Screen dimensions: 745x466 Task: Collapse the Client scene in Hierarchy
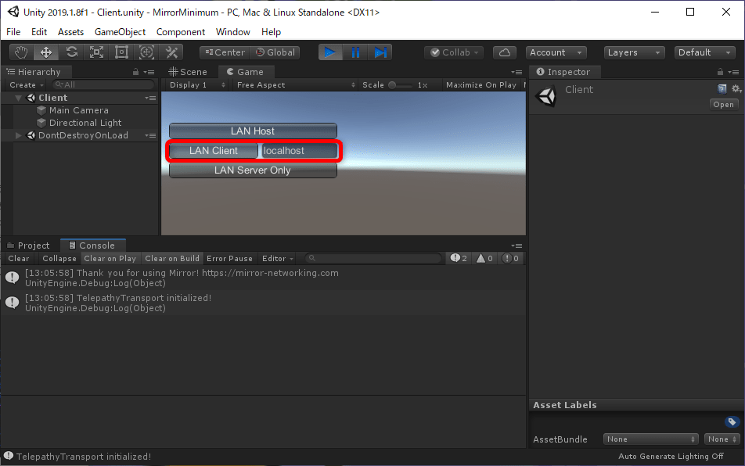coord(19,98)
